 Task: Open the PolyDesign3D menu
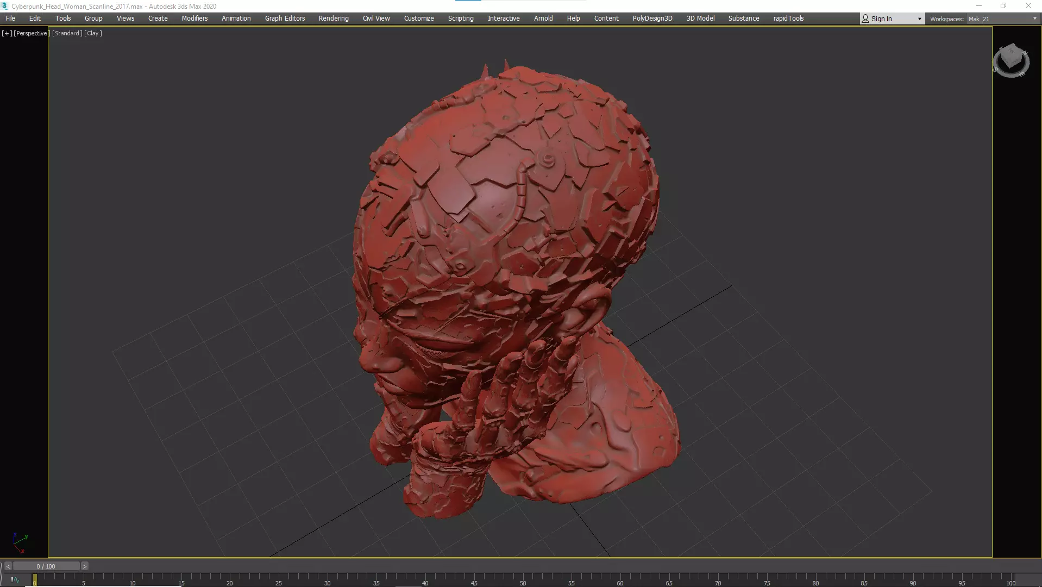[652, 18]
